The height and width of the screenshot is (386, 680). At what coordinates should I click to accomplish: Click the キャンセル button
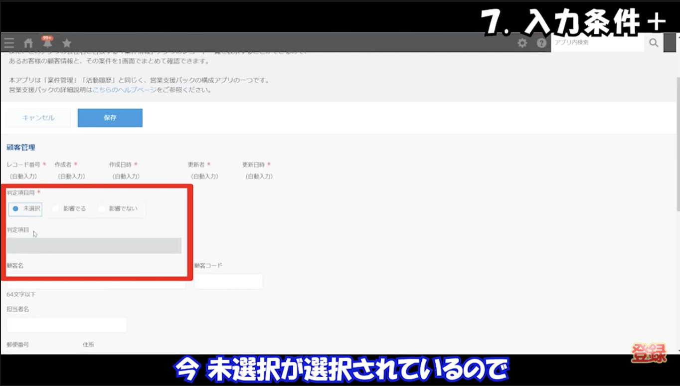pyautogui.click(x=38, y=118)
